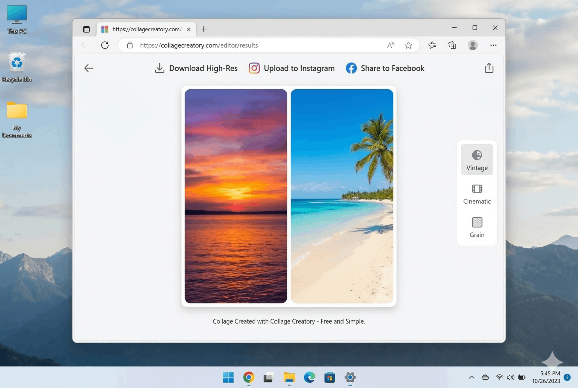Image resolution: width=578 pixels, height=388 pixels.
Task: Click the Facebook logo icon
Action: [x=351, y=68]
